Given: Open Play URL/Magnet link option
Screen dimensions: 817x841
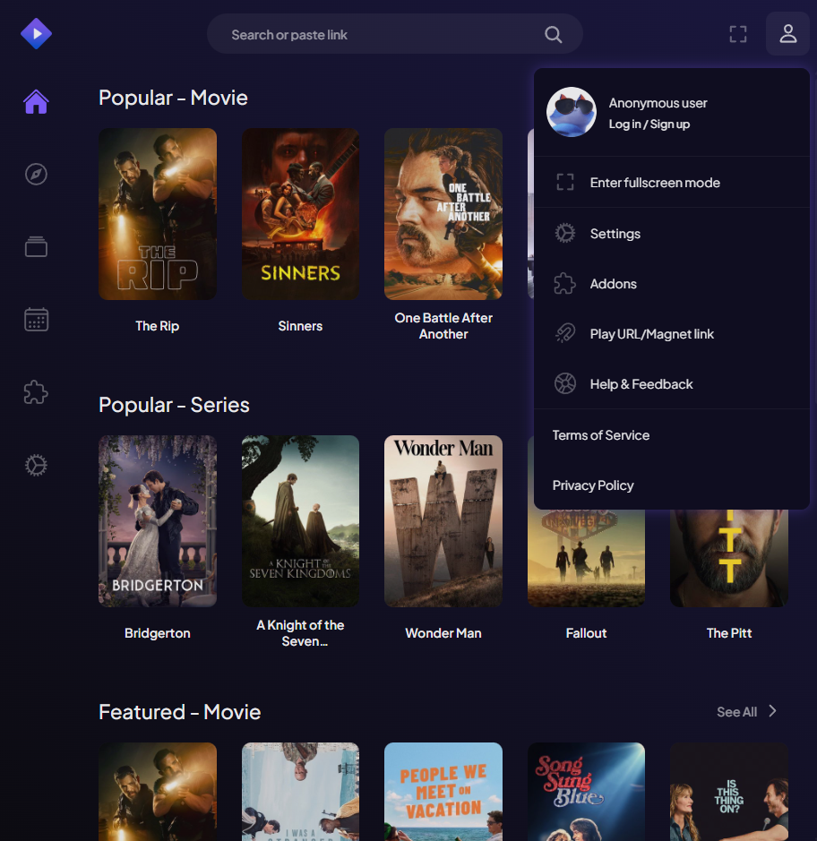Looking at the screenshot, I should tap(651, 334).
